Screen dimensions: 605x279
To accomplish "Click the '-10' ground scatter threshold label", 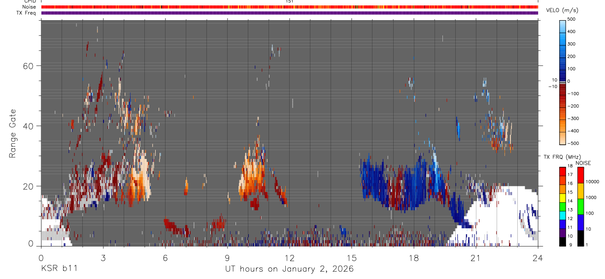I will (x=553, y=86).
